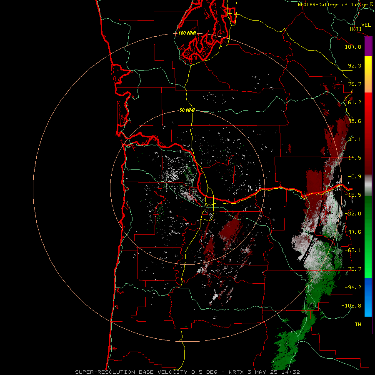
Task: Click the 50 NMI range ring label
Action: [187, 110]
